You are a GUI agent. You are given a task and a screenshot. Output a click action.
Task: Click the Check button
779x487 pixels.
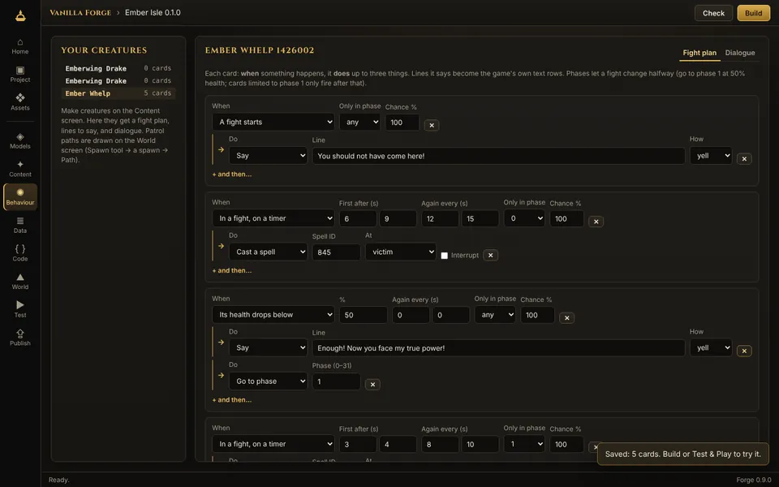coord(713,14)
